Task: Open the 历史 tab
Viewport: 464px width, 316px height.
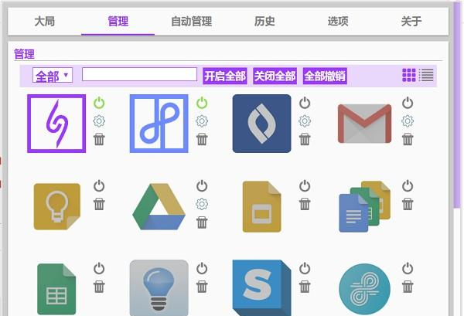Action: pos(264,22)
